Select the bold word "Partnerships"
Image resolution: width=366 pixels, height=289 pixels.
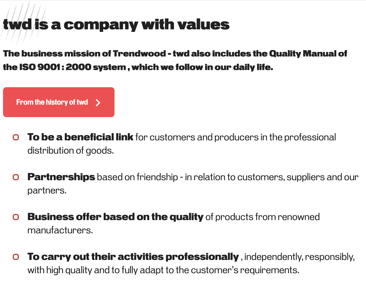pyautogui.click(x=61, y=177)
